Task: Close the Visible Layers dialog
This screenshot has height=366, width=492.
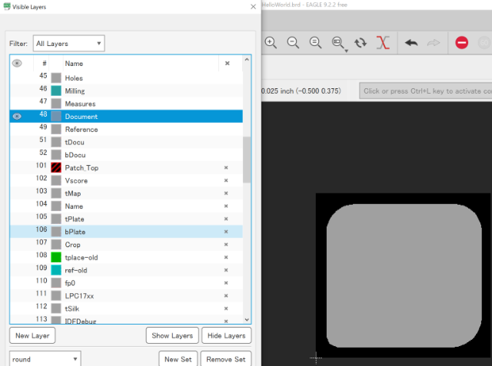Action: 253,7
